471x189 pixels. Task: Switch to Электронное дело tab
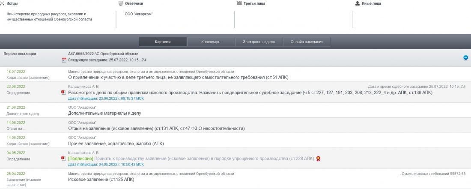(259, 42)
